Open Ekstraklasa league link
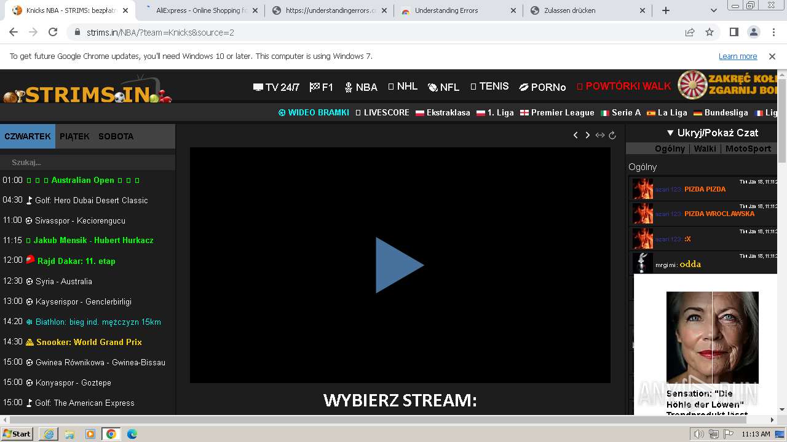The width and height of the screenshot is (787, 442). pyautogui.click(x=443, y=113)
